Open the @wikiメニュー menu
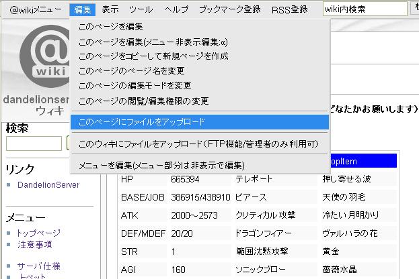The width and height of the screenshot is (419, 279). [35, 9]
